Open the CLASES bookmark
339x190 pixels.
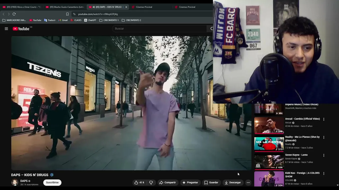[x=76, y=20]
